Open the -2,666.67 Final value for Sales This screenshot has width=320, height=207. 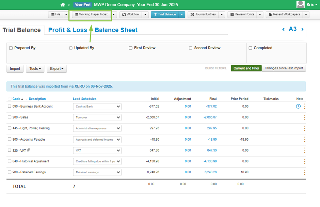210,117
